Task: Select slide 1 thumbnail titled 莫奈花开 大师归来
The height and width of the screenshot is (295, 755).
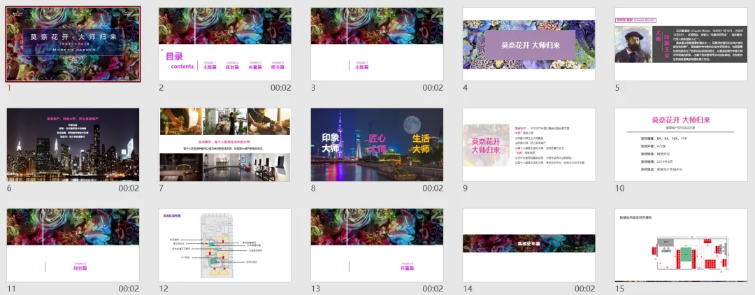Action: pyautogui.click(x=73, y=44)
